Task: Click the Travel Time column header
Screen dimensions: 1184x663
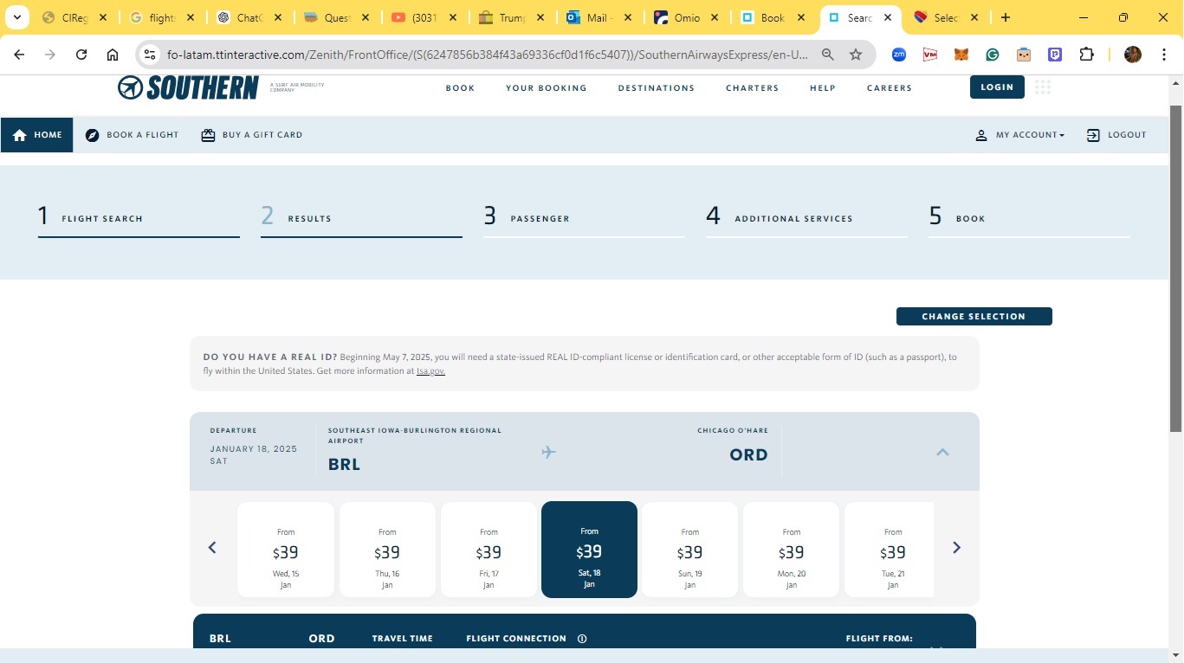Action: point(402,639)
